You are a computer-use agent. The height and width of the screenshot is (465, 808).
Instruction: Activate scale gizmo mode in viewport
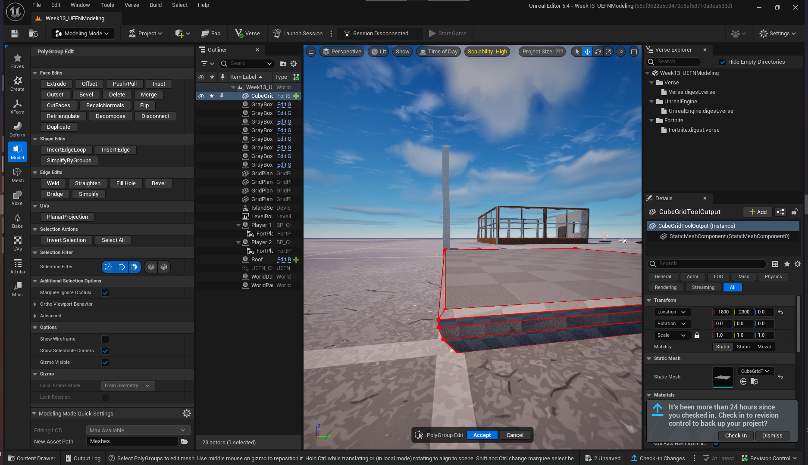(x=608, y=52)
